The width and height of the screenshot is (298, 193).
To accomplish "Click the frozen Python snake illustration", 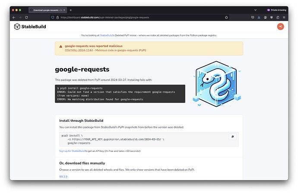I will click(217, 84).
